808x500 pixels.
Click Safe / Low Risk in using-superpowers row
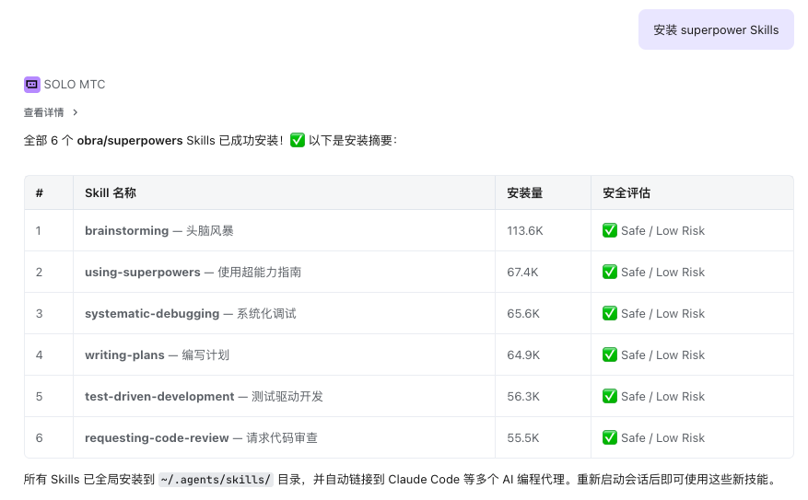tap(662, 272)
